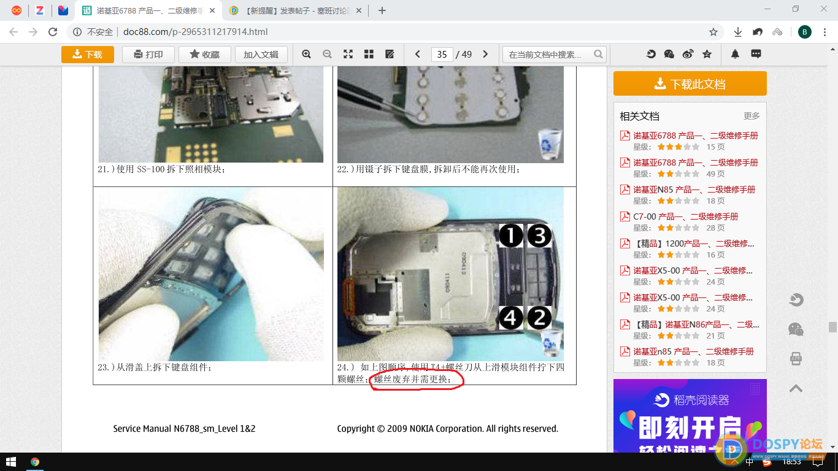Click the 打印 print button
Viewport: 838px width, 471px height.
(x=148, y=55)
